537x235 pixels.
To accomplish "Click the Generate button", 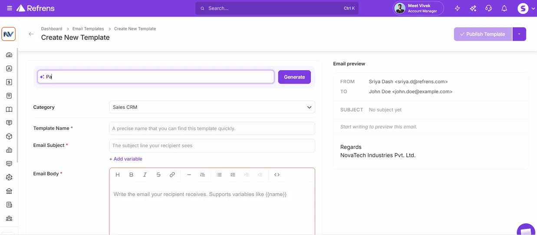I will pyautogui.click(x=294, y=77).
